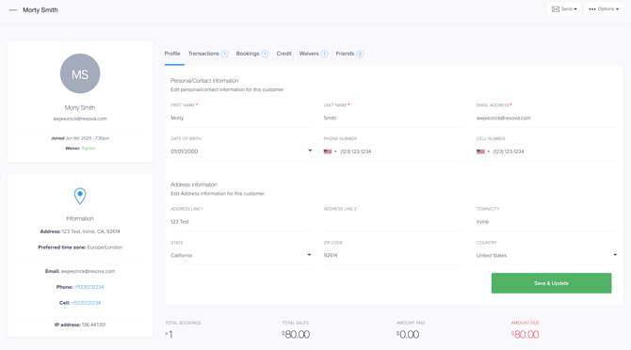Click the green Signed waiver status

pos(89,149)
